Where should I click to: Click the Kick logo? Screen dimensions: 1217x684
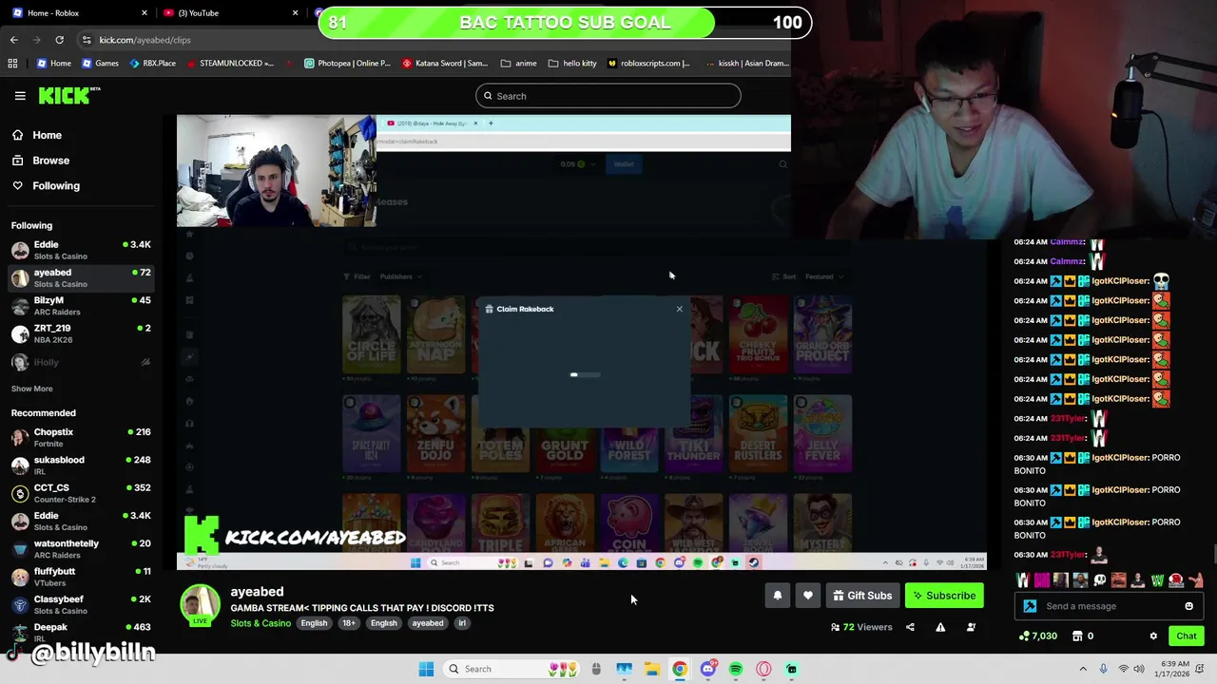(68, 95)
